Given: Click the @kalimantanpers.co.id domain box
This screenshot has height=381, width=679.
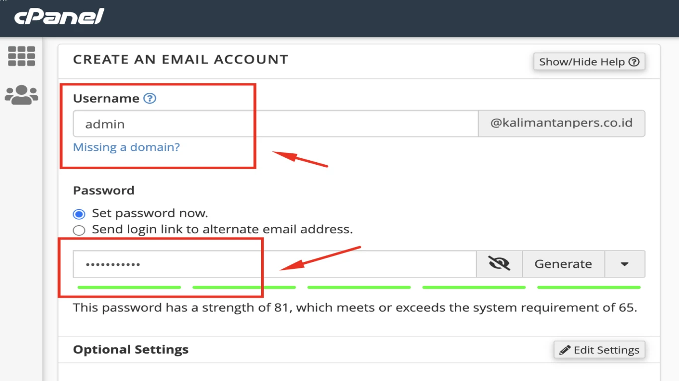Looking at the screenshot, I should pos(562,124).
